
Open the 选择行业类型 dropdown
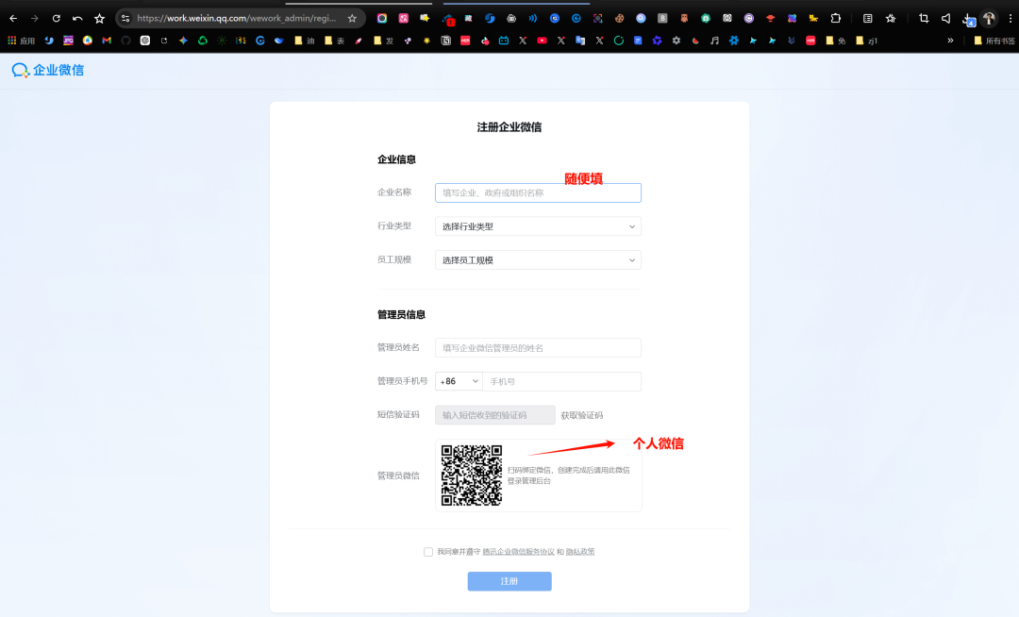click(x=538, y=226)
